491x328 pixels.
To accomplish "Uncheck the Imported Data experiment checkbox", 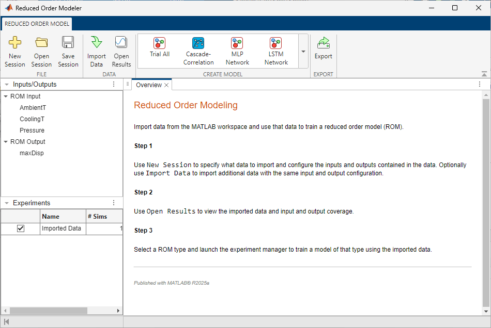I will click(x=21, y=228).
